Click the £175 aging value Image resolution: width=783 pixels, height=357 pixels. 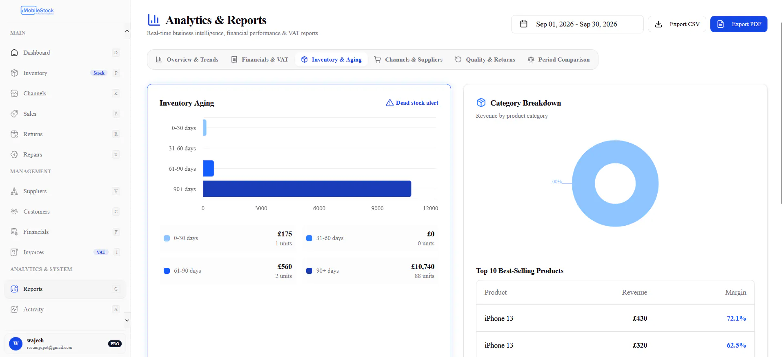285,234
